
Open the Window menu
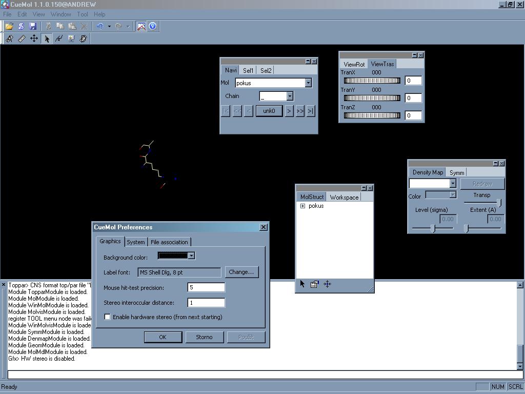60,14
